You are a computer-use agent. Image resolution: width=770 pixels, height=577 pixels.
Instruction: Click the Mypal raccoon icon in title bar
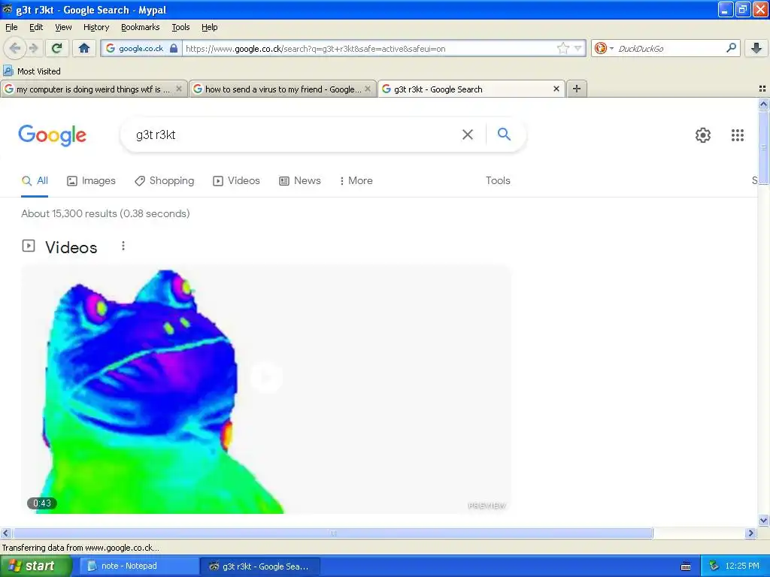pyautogui.click(x=7, y=9)
